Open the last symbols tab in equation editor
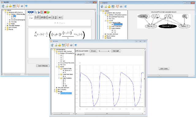Image resolution: width=196 pixels, height=126 pixels. click(x=60, y=17)
